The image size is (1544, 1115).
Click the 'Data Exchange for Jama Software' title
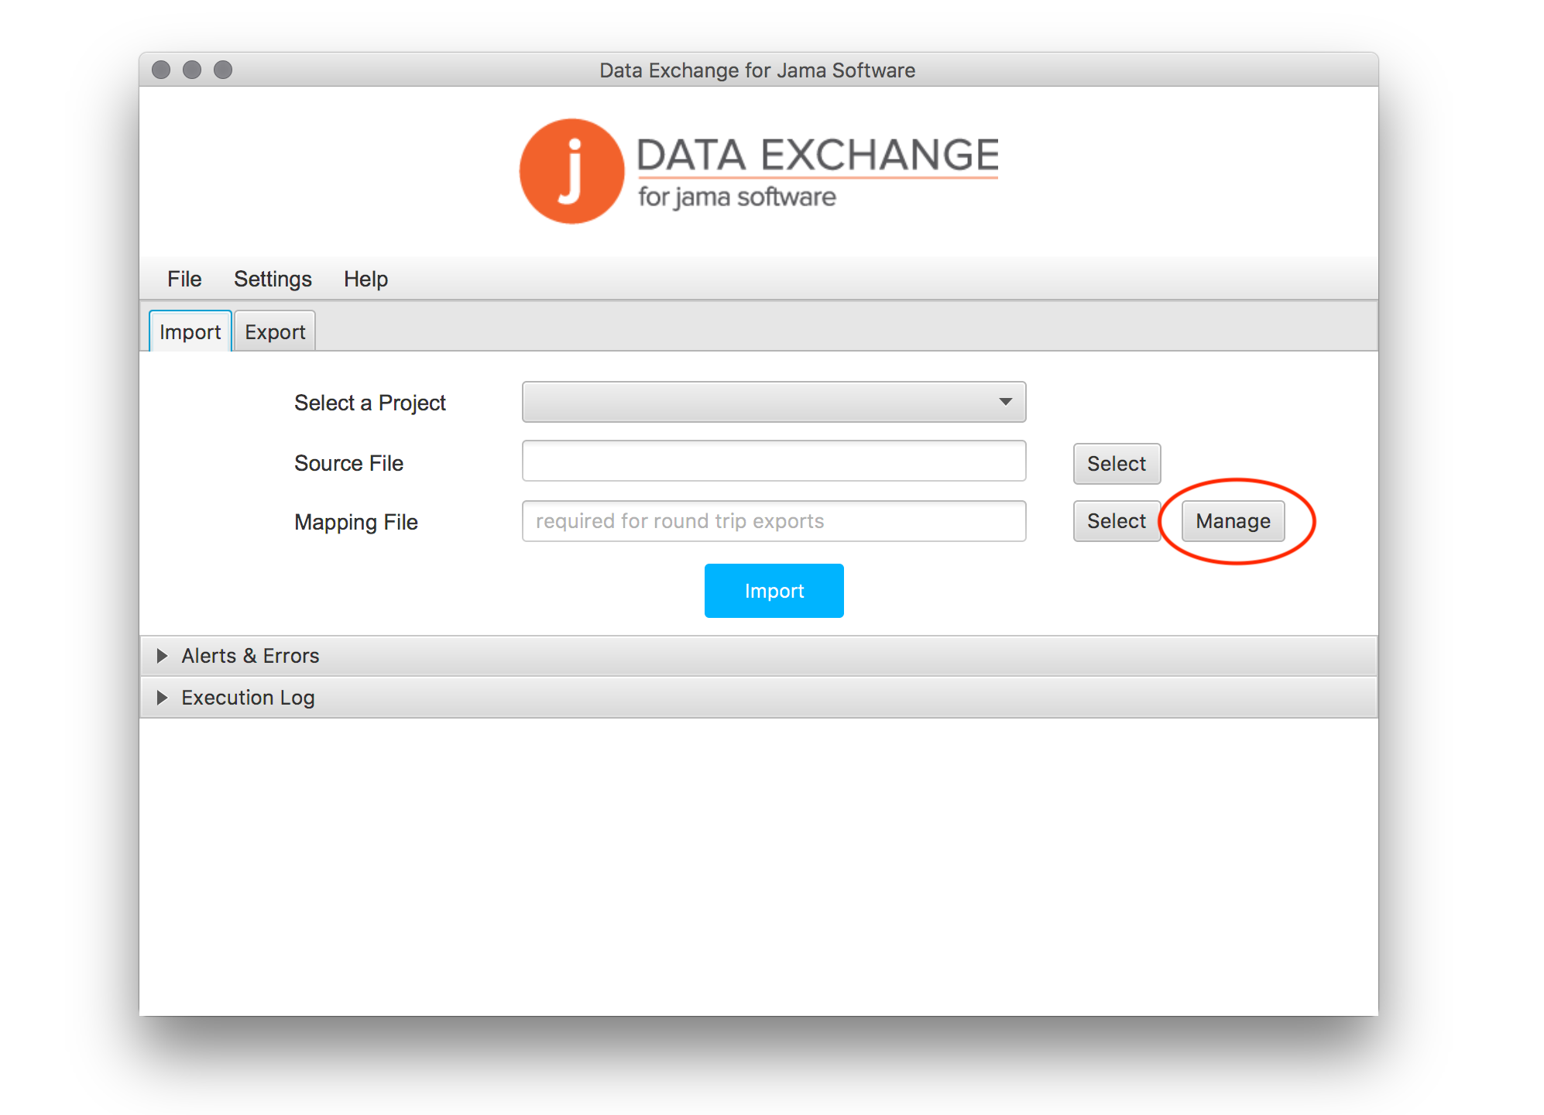click(757, 70)
